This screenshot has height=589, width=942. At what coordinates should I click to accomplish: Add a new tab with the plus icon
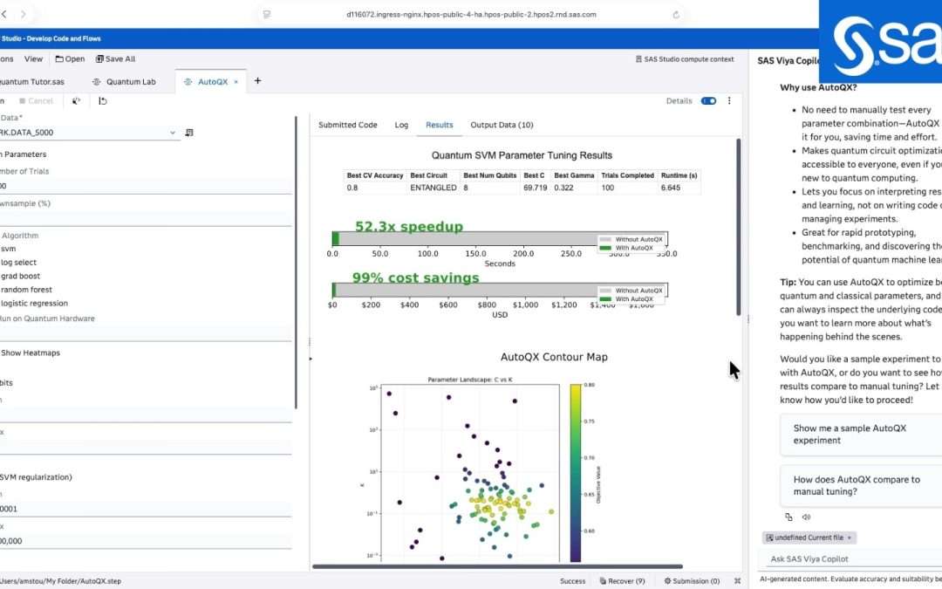coord(257,80)
